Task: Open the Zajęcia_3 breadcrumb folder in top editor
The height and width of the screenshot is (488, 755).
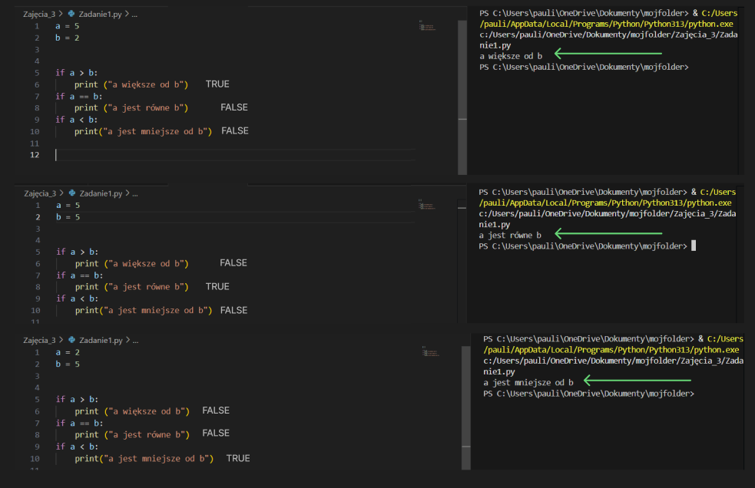Action: click(x=40, y=15)
